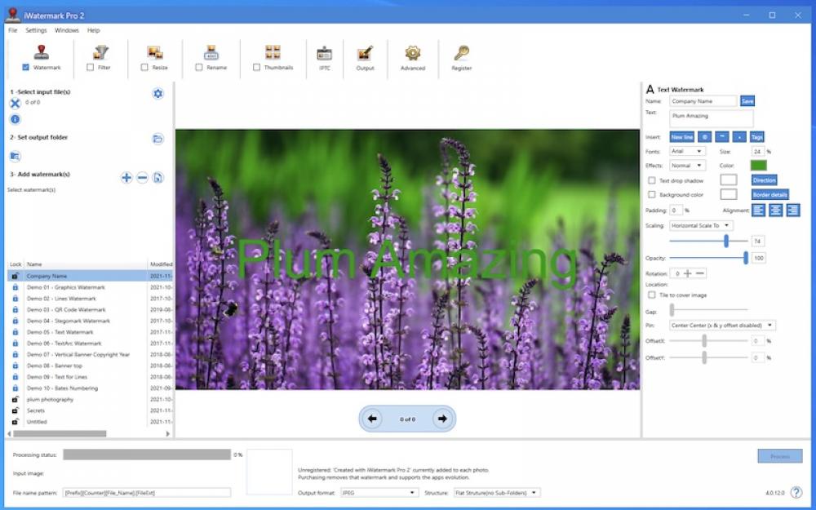Image resolution: width=816 pixels, height=510 pixels.
Task: Open the Fonts dropdown showing Arial
Action: click(686, 151)
